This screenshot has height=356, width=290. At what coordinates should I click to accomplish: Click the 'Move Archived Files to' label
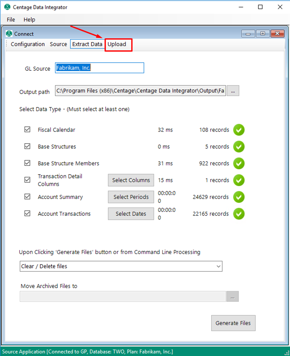[49, 286]
